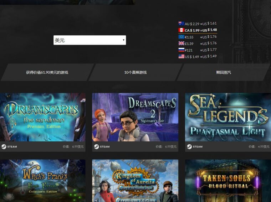
Task: Open Dreamscapes 2 Nightmare's Heir image
Action: tap(135, 117)
